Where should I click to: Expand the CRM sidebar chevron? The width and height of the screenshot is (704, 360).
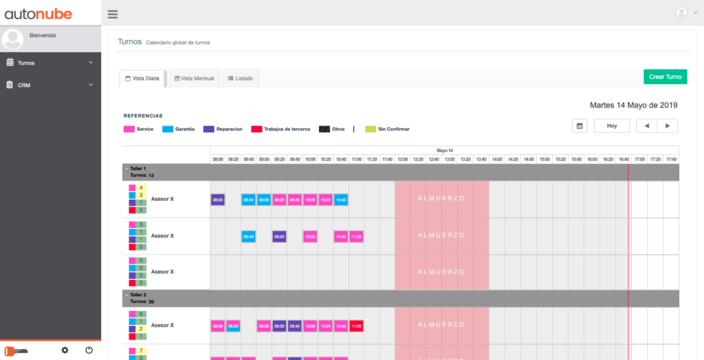click(91, 84)
